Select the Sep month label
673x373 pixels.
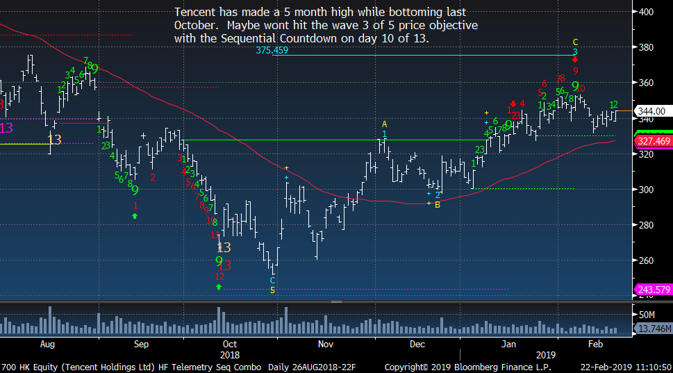(141, 345)
